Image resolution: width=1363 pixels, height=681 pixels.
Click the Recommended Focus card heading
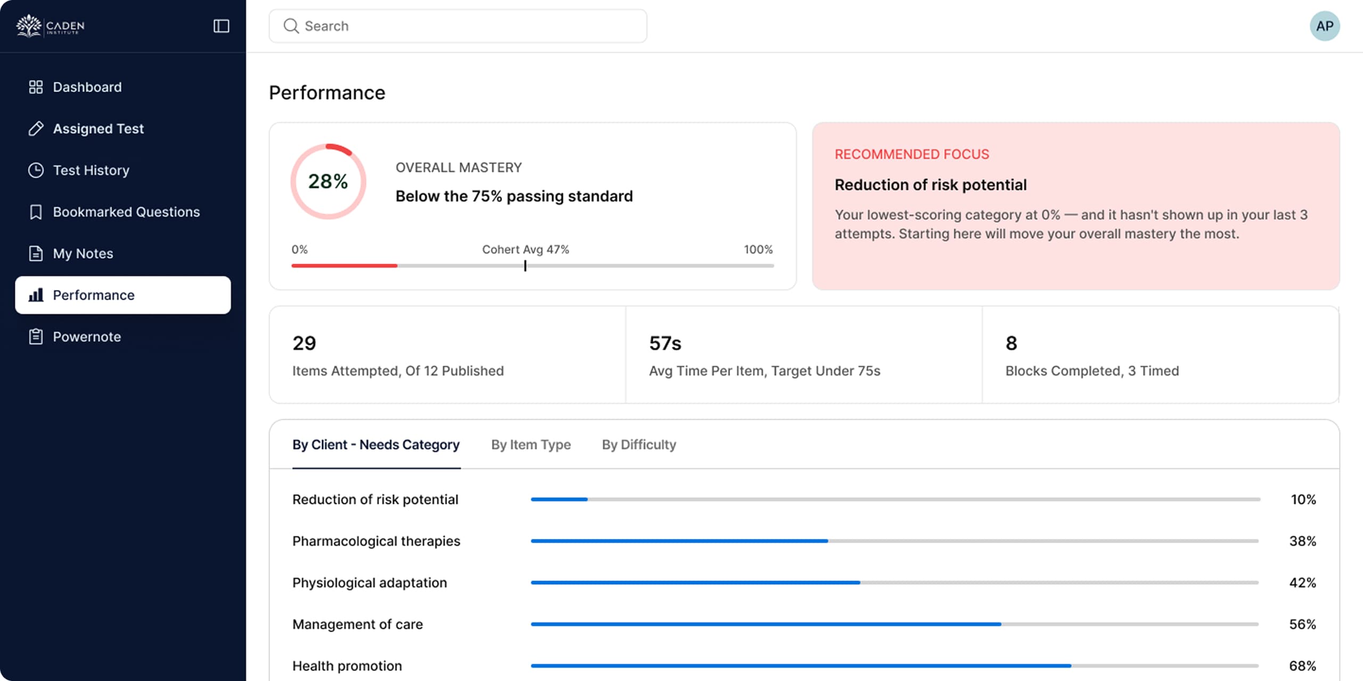(x=912, y=154)
